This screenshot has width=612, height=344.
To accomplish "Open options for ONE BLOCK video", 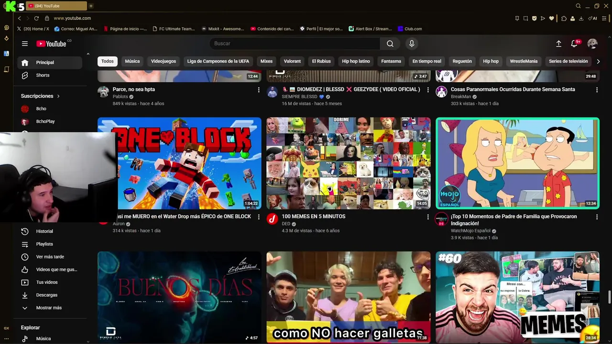I will pyautogui.click(x=259, y=217).
